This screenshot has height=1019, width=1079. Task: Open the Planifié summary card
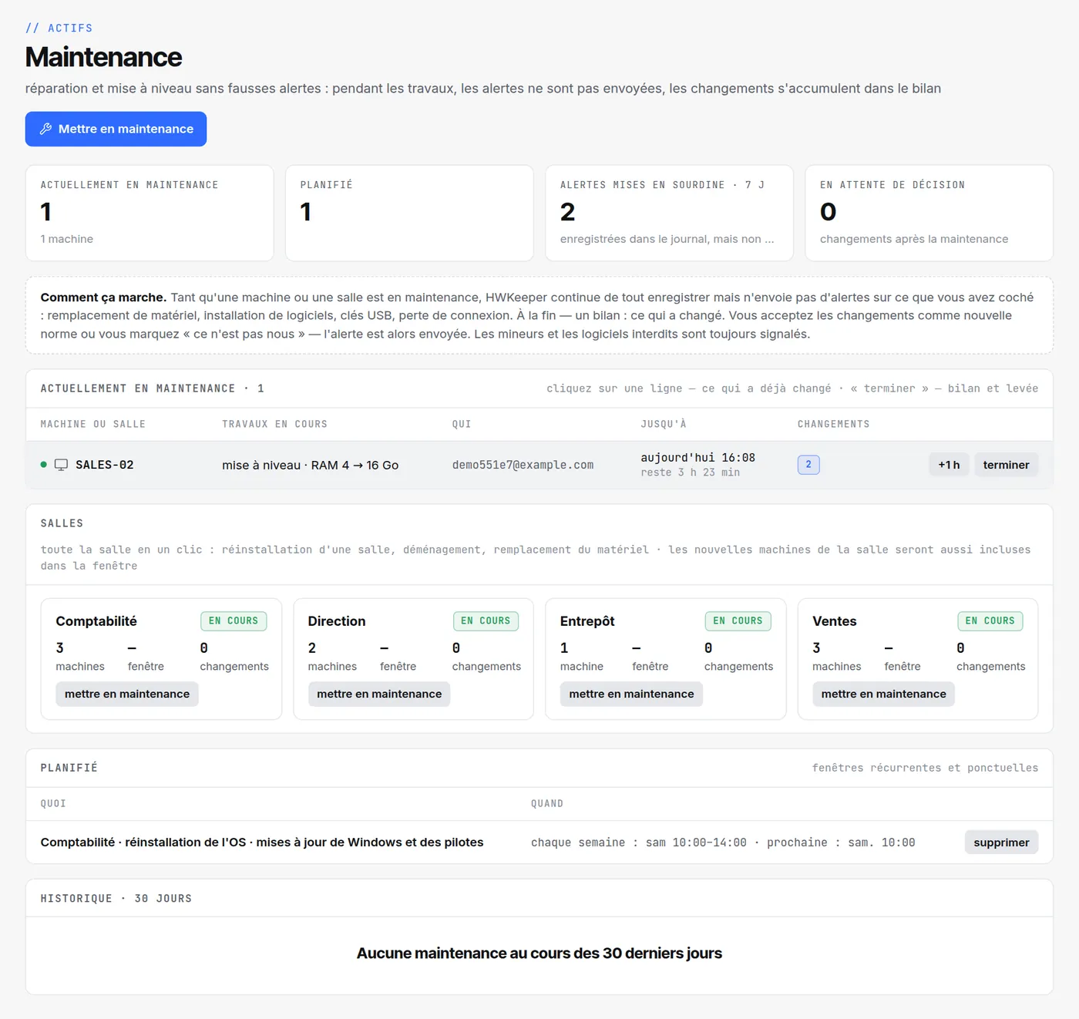click(x=409, y=213)
